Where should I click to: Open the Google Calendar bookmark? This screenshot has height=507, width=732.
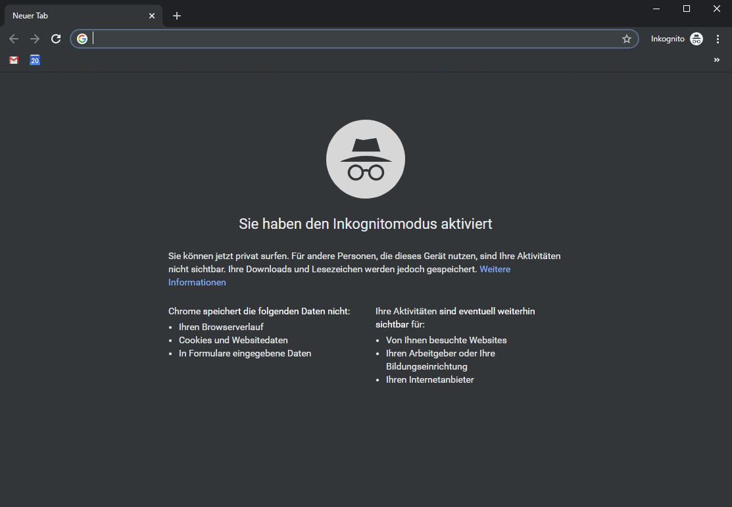[34, 60]
